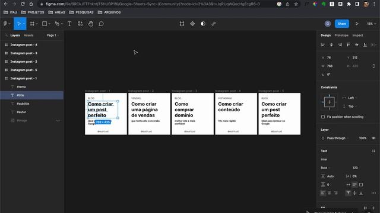Click the user avatar G in toolbar
380x213 pixels.
(x=328, y=24)
